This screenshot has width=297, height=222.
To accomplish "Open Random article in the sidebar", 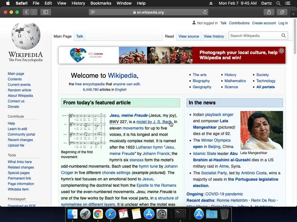I will point(19,90).
